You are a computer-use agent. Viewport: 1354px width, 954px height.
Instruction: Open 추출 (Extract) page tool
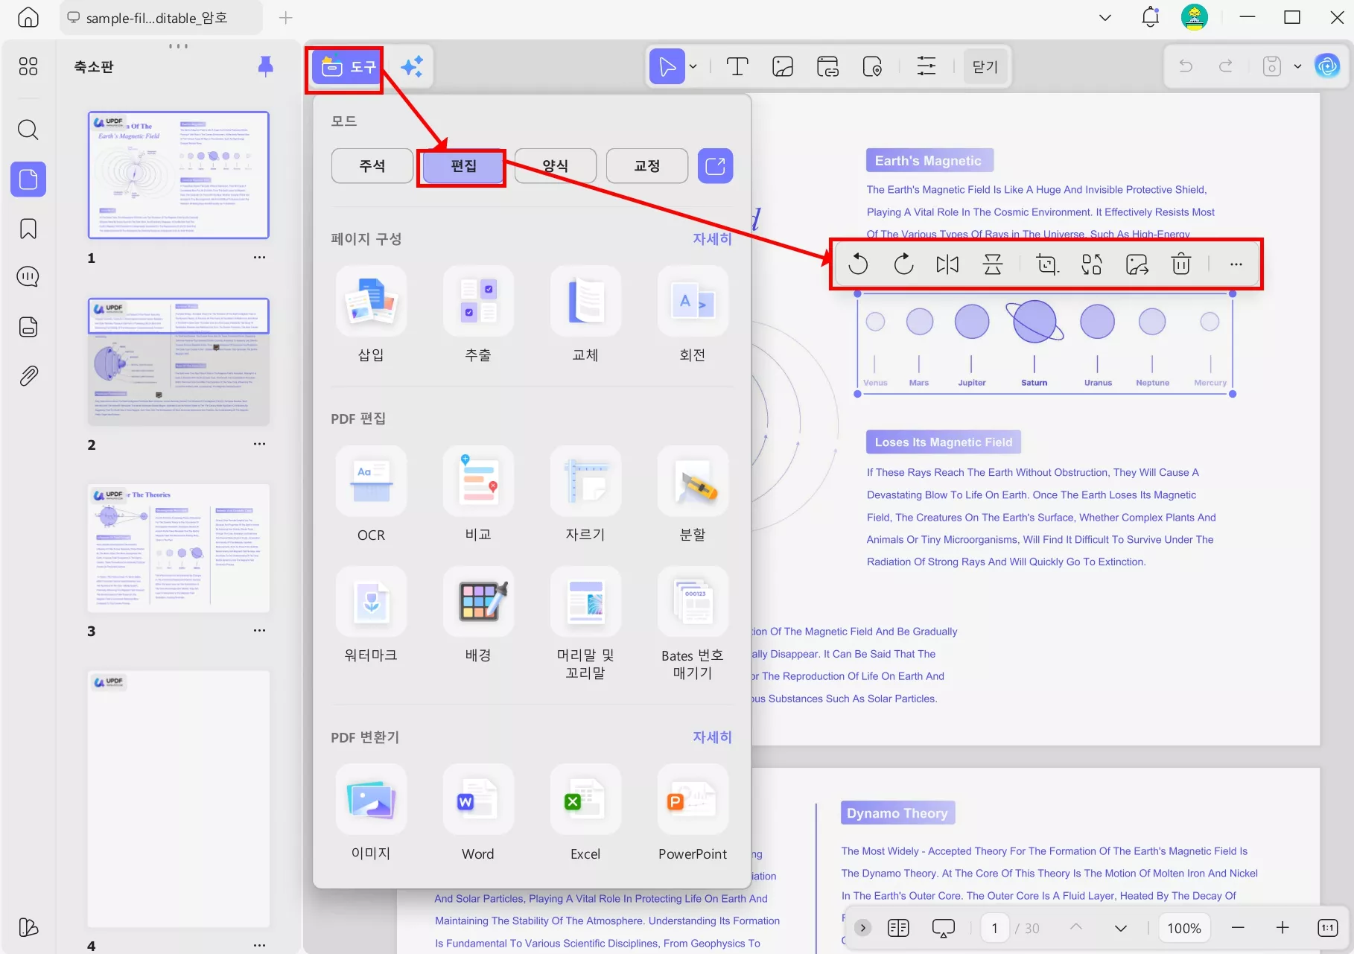click(478, 315)
